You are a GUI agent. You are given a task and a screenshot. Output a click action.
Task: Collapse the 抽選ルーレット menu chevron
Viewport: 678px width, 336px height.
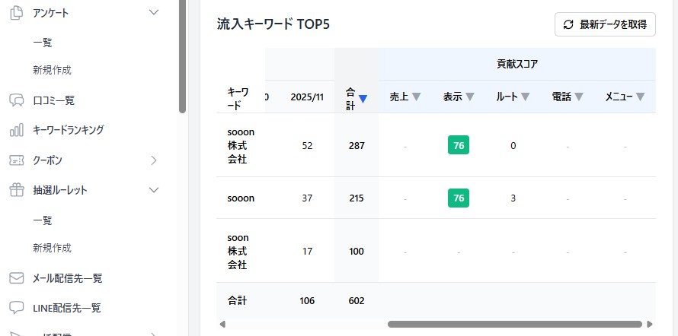coord(154,190)
